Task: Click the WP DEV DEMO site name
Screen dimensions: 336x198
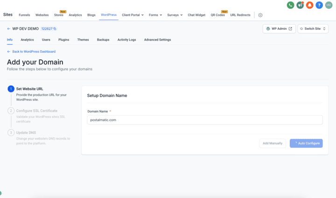Action: (26, 29)
